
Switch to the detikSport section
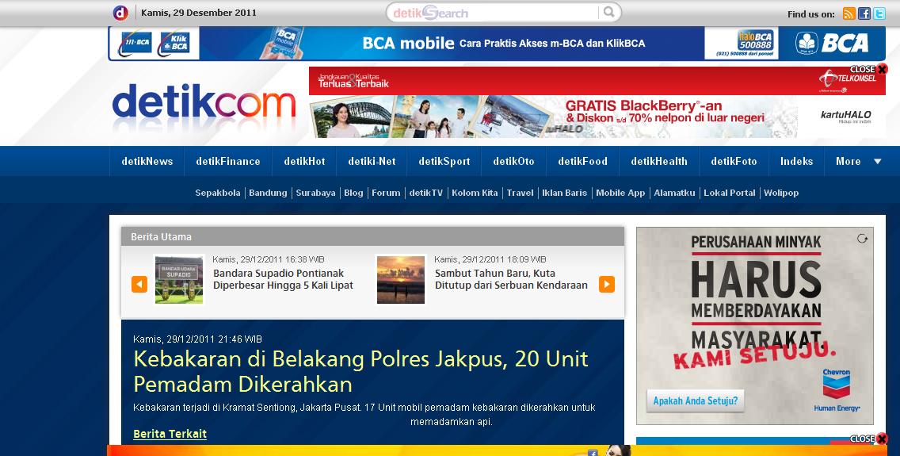[444, 161]
